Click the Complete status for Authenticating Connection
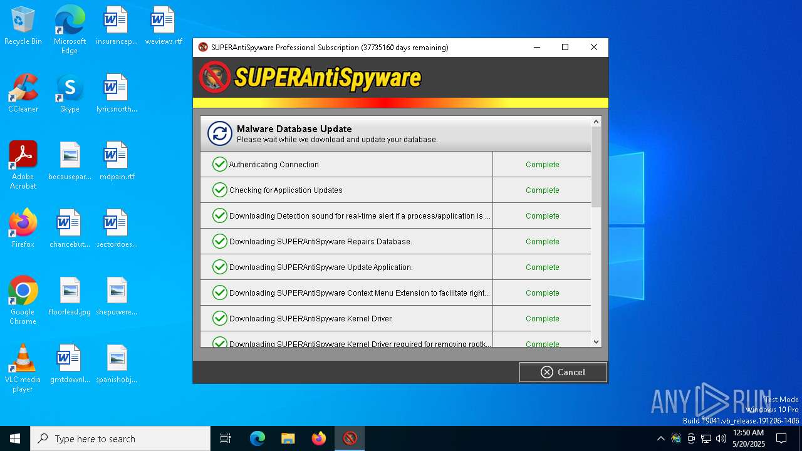802x451 pixels. click(x=543, y=165)
